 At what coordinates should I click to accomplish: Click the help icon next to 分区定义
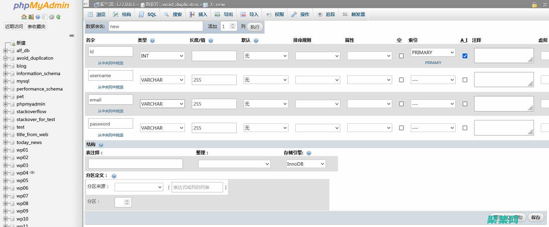(114, 176)
